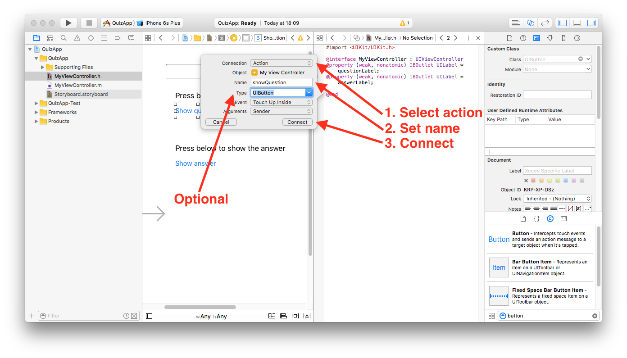The image size is (627, 358).
Task: Open the Issue navigator warning triangle
Action: tap(77, 38)
